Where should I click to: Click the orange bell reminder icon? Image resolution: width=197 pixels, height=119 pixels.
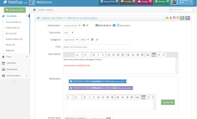point(171,18)
